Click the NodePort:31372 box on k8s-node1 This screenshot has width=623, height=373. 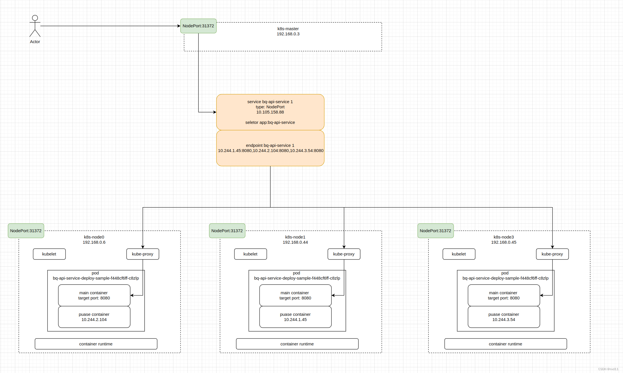point(227,231)
